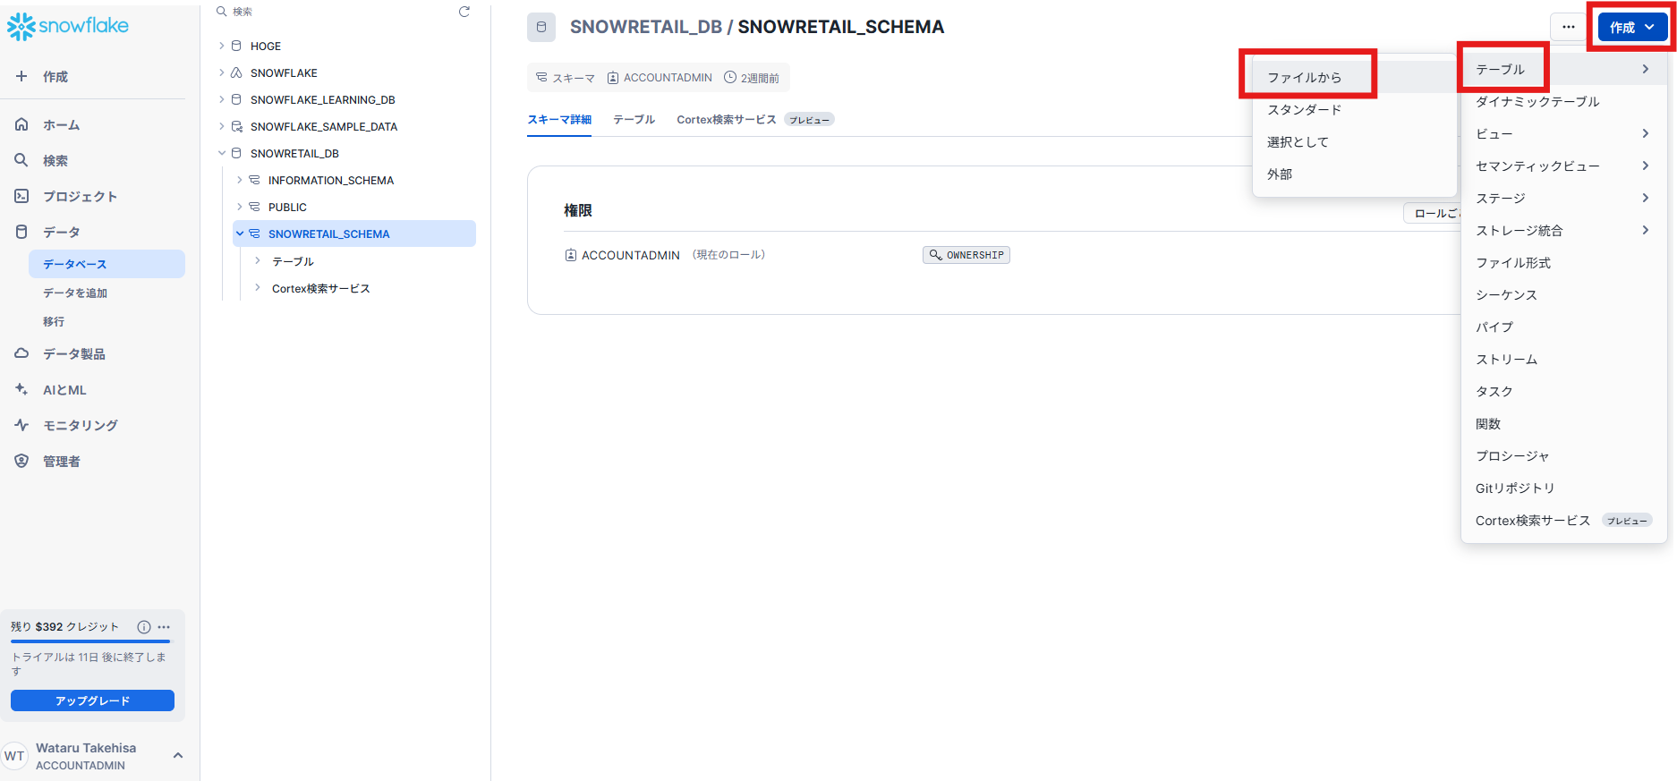Viewport: 1677px width, 781px height.
Task: Click the WT user avatar
Action: coord(14,756)
